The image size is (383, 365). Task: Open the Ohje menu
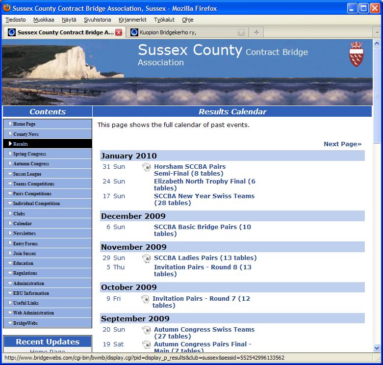[188, 20]
